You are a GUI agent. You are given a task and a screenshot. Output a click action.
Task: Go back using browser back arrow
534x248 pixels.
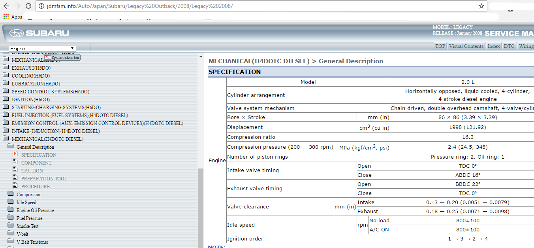coord(6,6)
